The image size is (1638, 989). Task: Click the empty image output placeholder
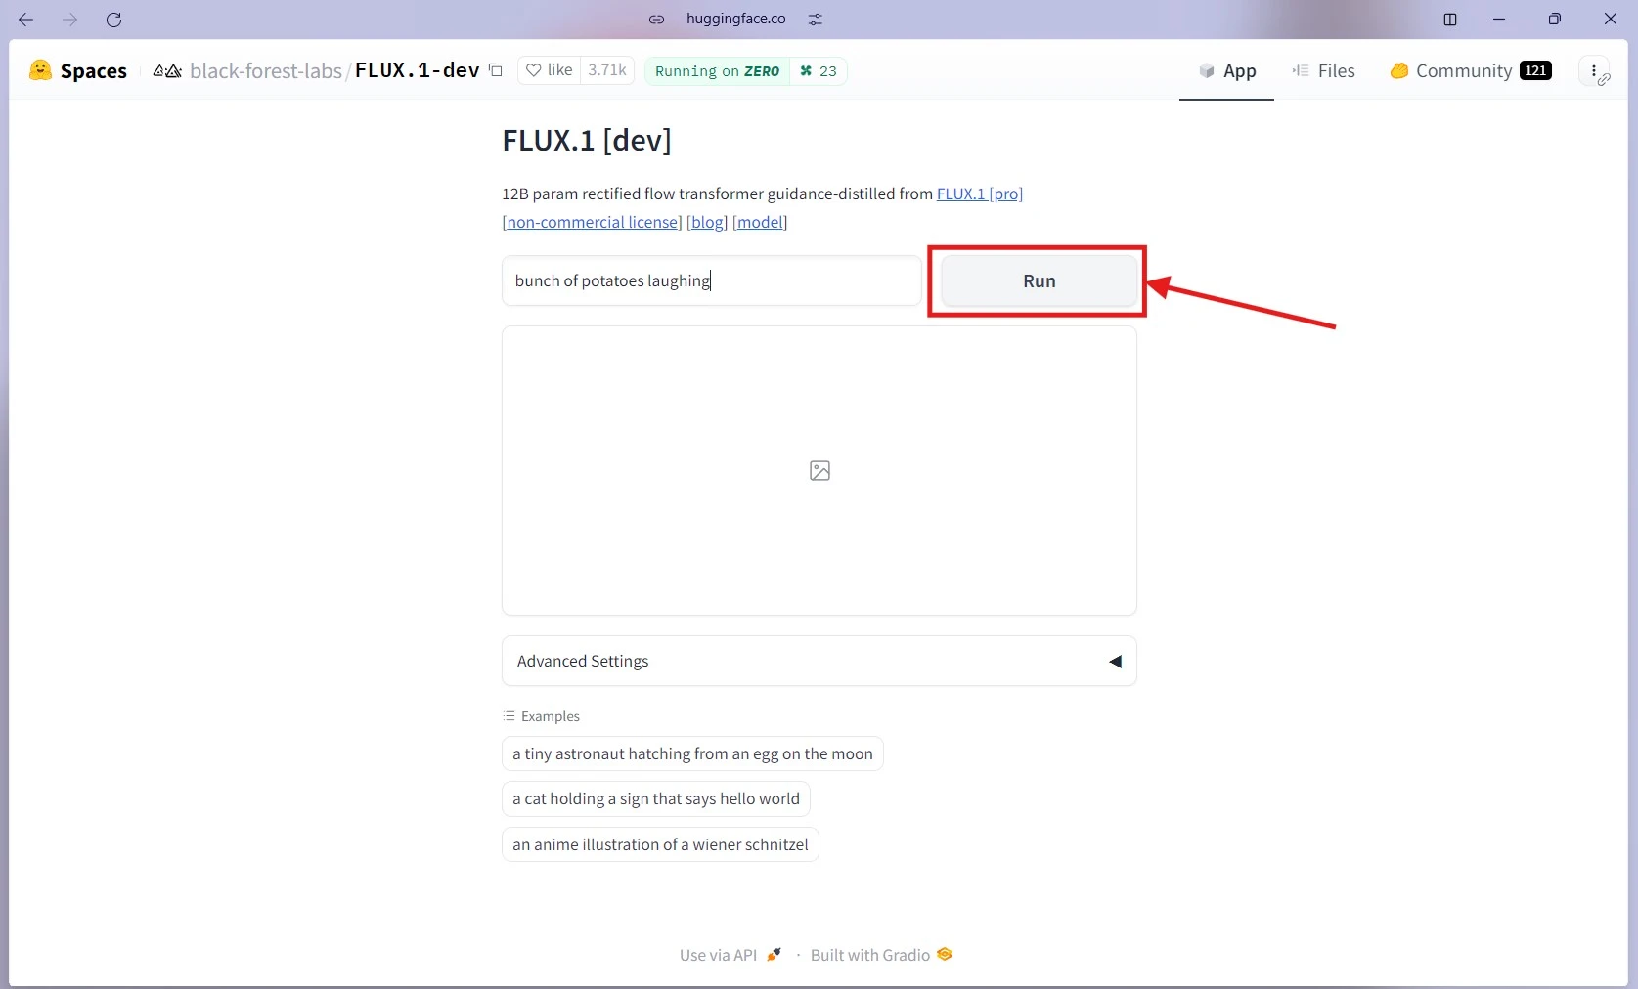[819, 471]
